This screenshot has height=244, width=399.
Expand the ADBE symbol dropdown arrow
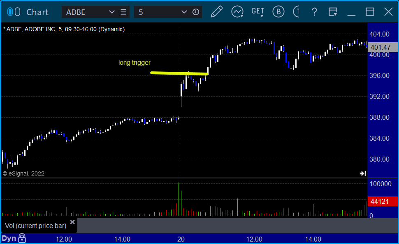pyautogui.click(x=112, y=12)
